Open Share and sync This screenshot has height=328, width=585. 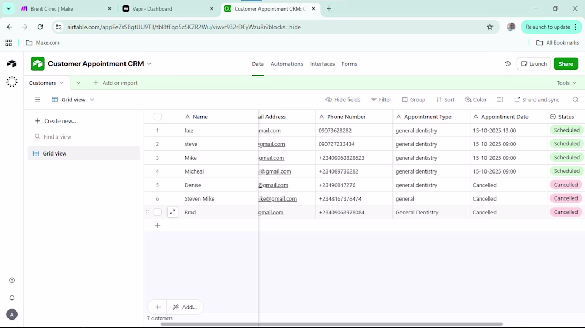537,100
